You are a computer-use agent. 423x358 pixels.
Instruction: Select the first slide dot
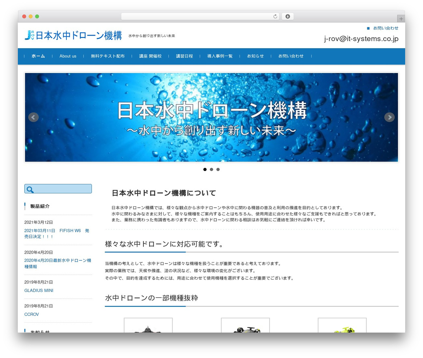(x=205, y=169)
